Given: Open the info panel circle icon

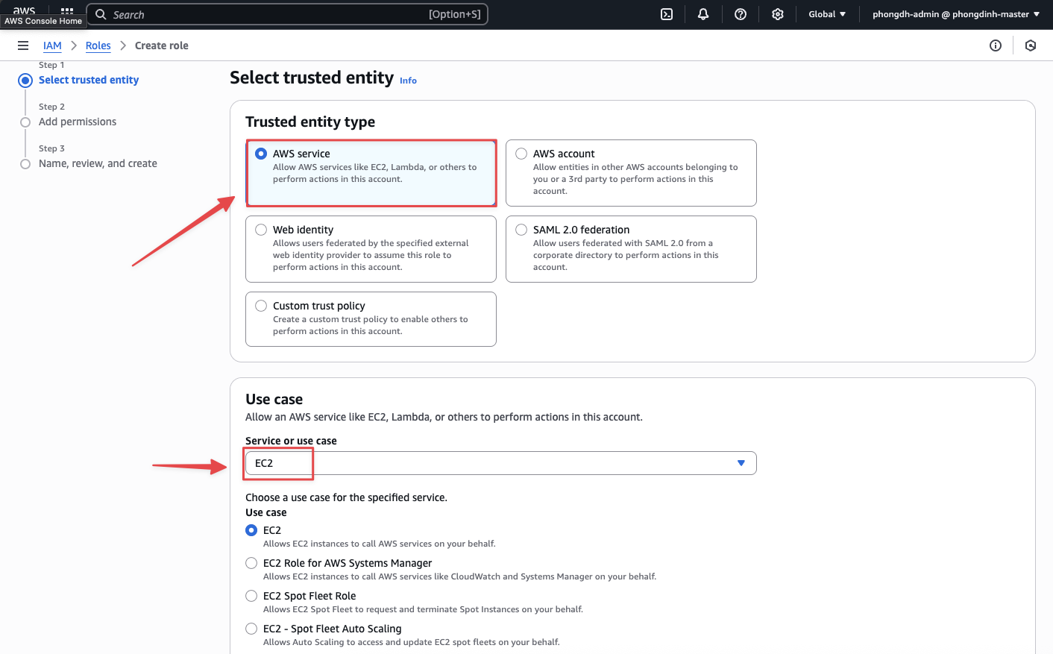Looking at the screenshot, I should 996,45.
